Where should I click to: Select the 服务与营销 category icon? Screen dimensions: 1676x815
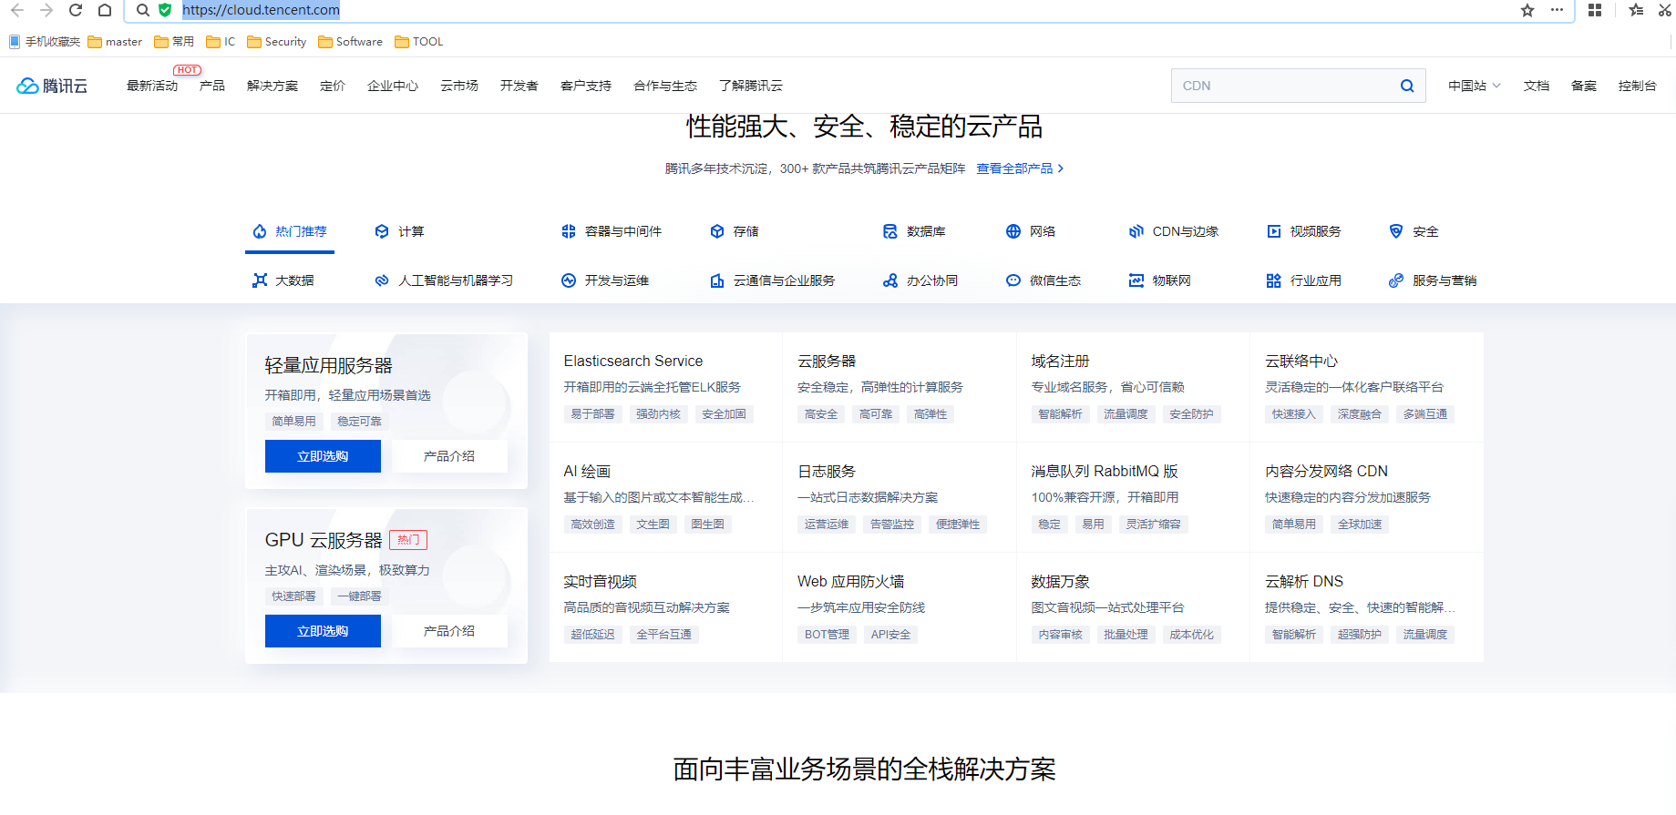[x=1396, y=280]
